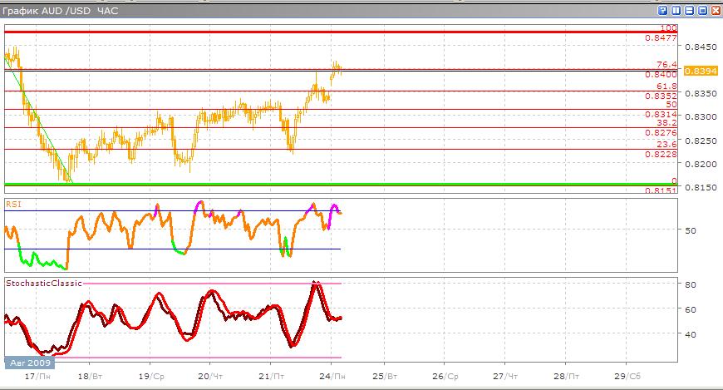Image resolution: width=723 pixels, height=390 pixels.
Task: Select the thick green 0 Fibonacci line
Action: (x=332, y=184)
